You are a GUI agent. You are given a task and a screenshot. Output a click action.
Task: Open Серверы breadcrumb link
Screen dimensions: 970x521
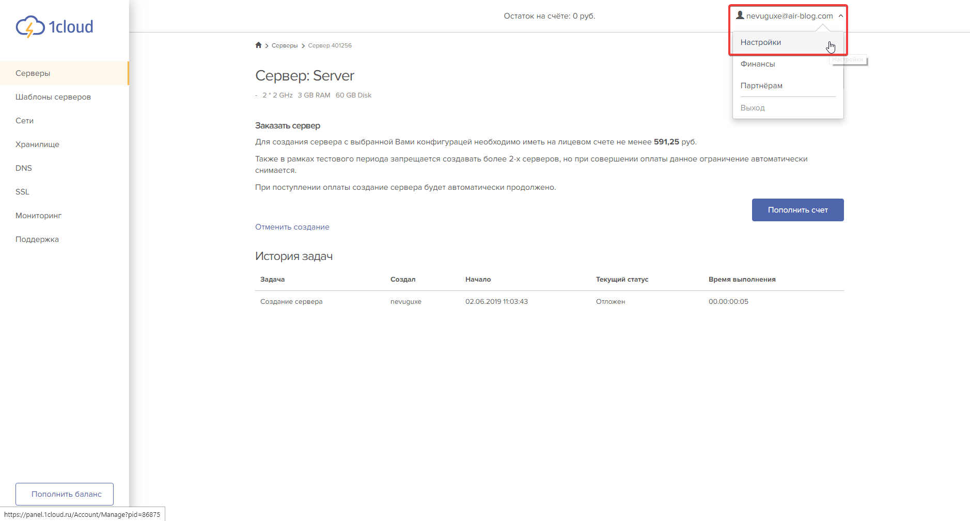[284, 45]
